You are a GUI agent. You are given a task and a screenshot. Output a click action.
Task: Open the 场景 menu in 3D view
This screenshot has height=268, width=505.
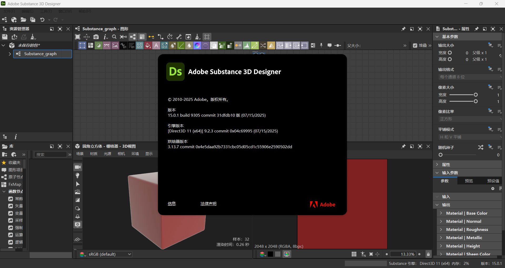(80, 154)
